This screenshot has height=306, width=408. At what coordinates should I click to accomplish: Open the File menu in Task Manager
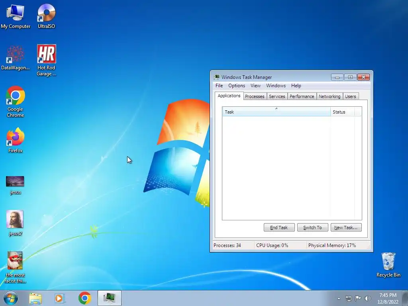[x=219, y=86]
